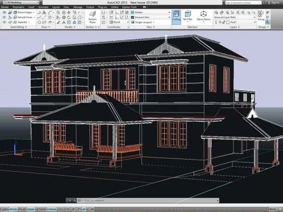Click the World UCS globe icon
This screenshot has height=212, width=283.
coord(111,22)
